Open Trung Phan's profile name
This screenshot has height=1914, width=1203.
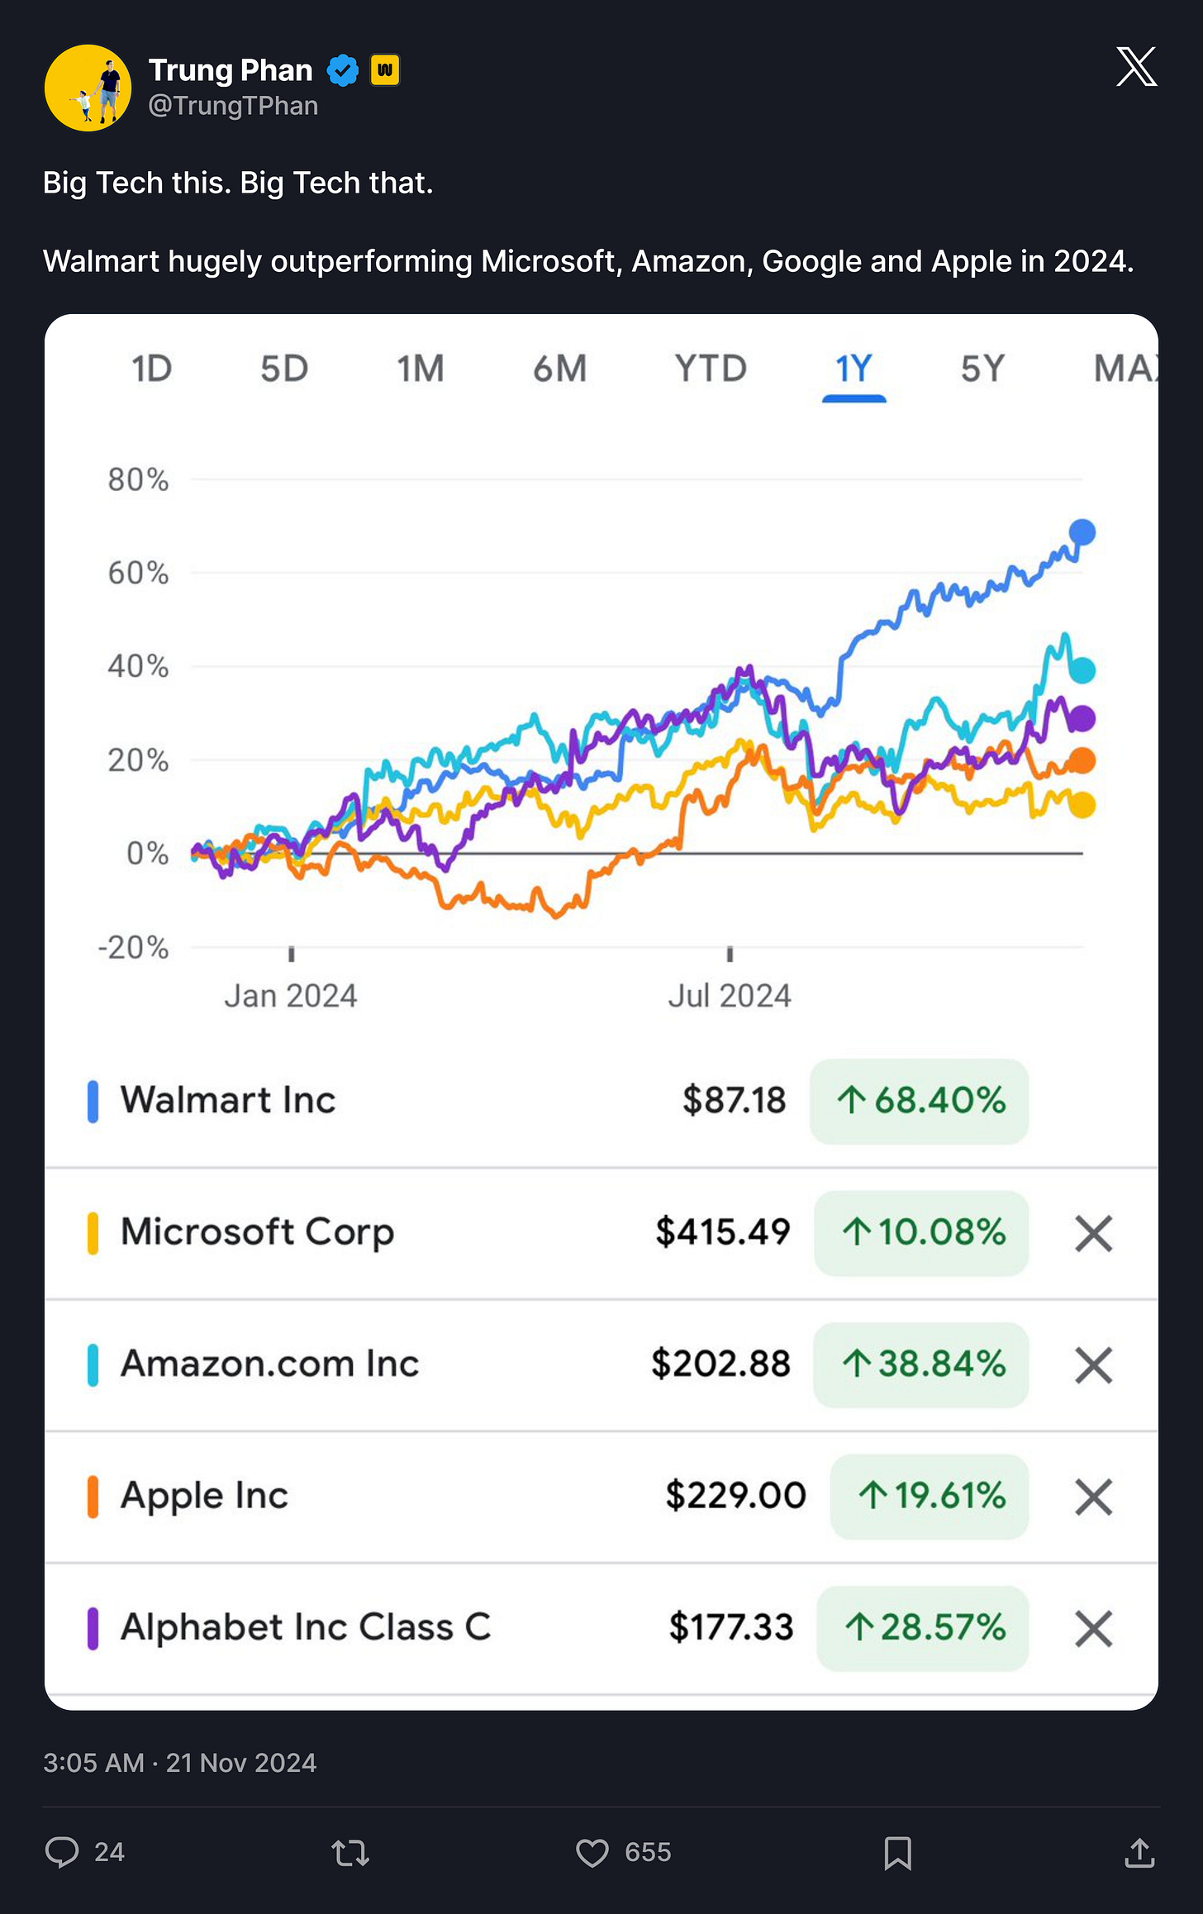pos(231,70)
